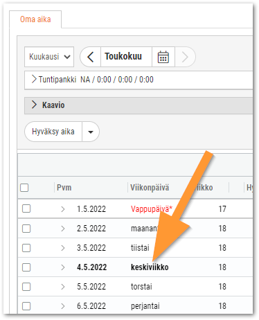
Task: Click the date 1.5.2022
Action: (x=91, y=209)
